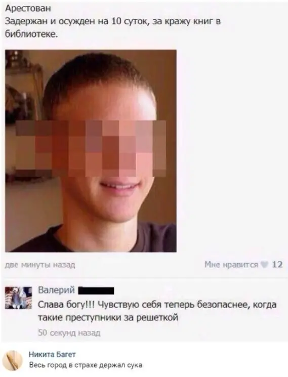288x377 pixels.
Task: Click the likes count 12
Action: (x=277, y=265)
